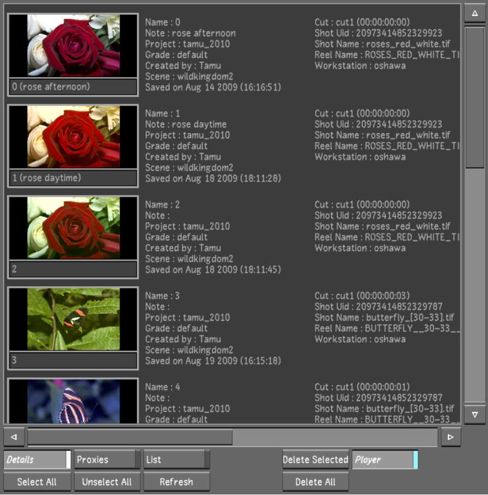Screen dimensions: 488x495
Task: Click the caption field labeled 3
Action: (73, 360)
